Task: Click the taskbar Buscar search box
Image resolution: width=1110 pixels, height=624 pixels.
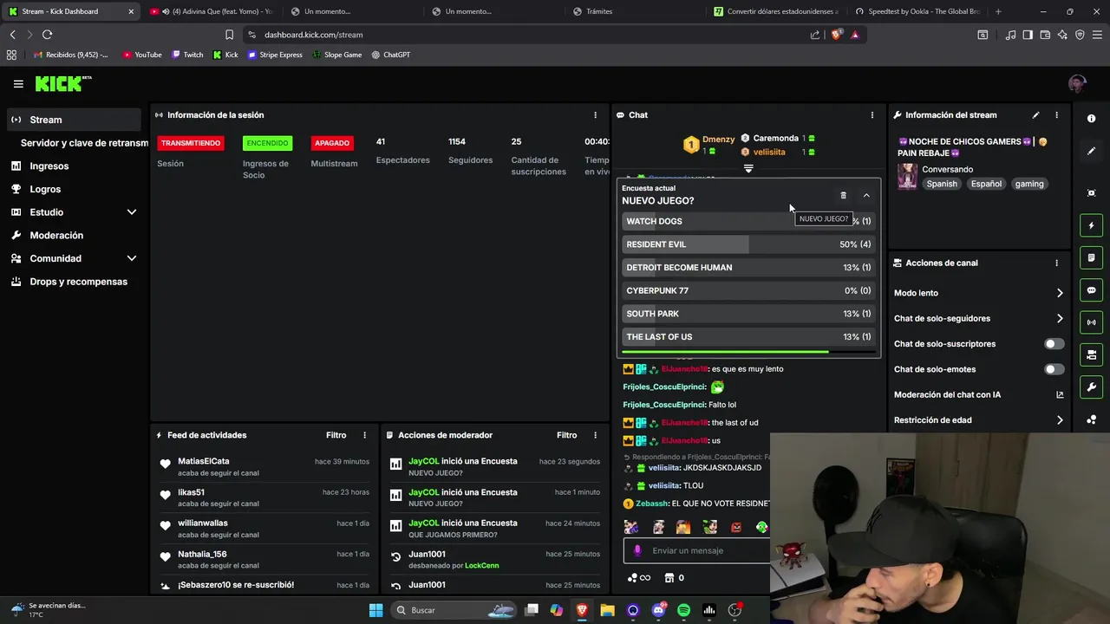Action: coord(454,610)
